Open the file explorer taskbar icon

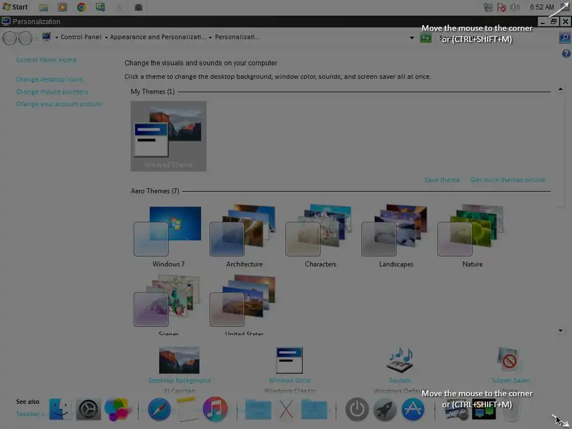tap(44, 7)
